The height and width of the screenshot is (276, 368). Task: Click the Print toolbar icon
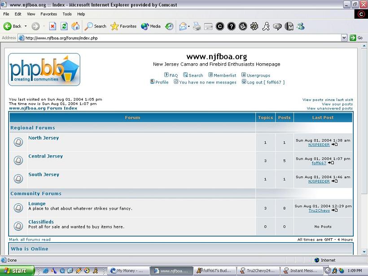(197, 26)
